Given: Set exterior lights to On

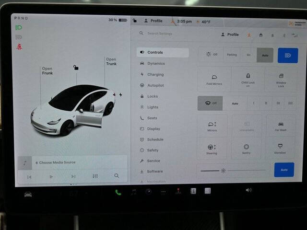Looking at the screenshot, I should pyautogui.click(x=248, y=55).
